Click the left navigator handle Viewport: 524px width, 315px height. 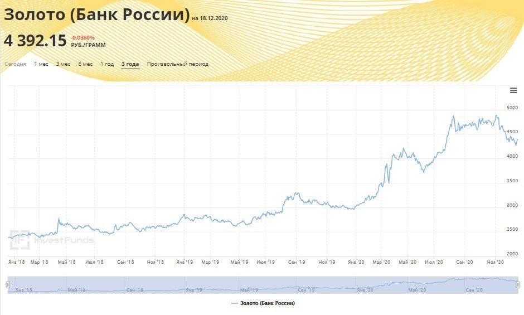pyautogui.click(x=8, y=285)
